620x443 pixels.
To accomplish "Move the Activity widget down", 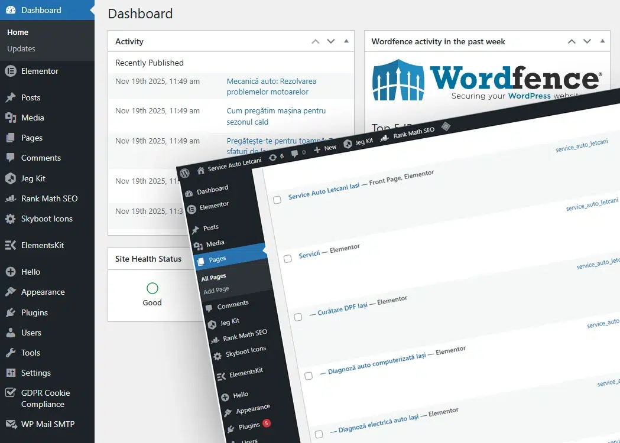I will 331,41.
